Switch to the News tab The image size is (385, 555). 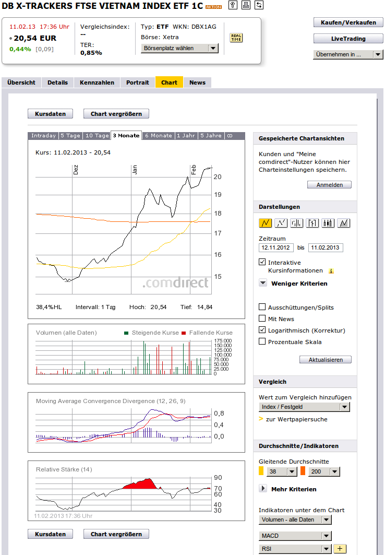click(197, 82)
